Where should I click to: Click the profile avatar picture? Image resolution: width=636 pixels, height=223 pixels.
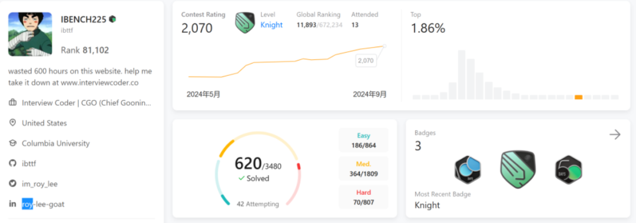30,34
